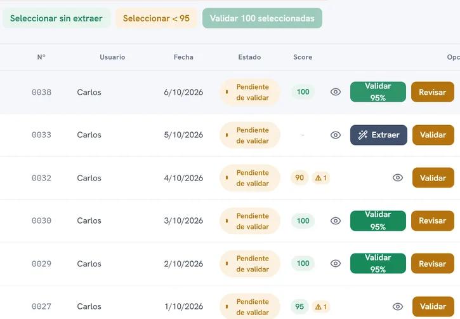Click the eye icon in row 0030
The height and width of the screenshot is (319, 460).
pyautogui.click(x=335, y=221)
